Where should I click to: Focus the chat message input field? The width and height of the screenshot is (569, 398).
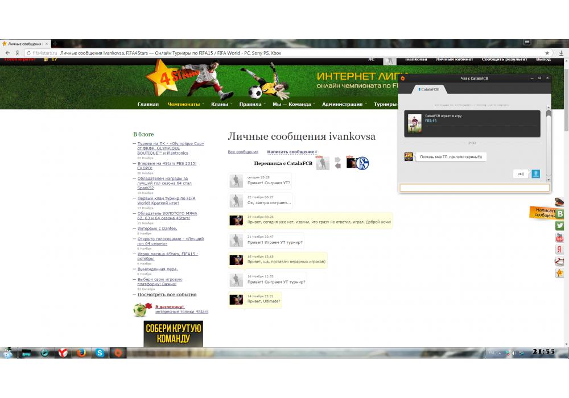[475, 188]
